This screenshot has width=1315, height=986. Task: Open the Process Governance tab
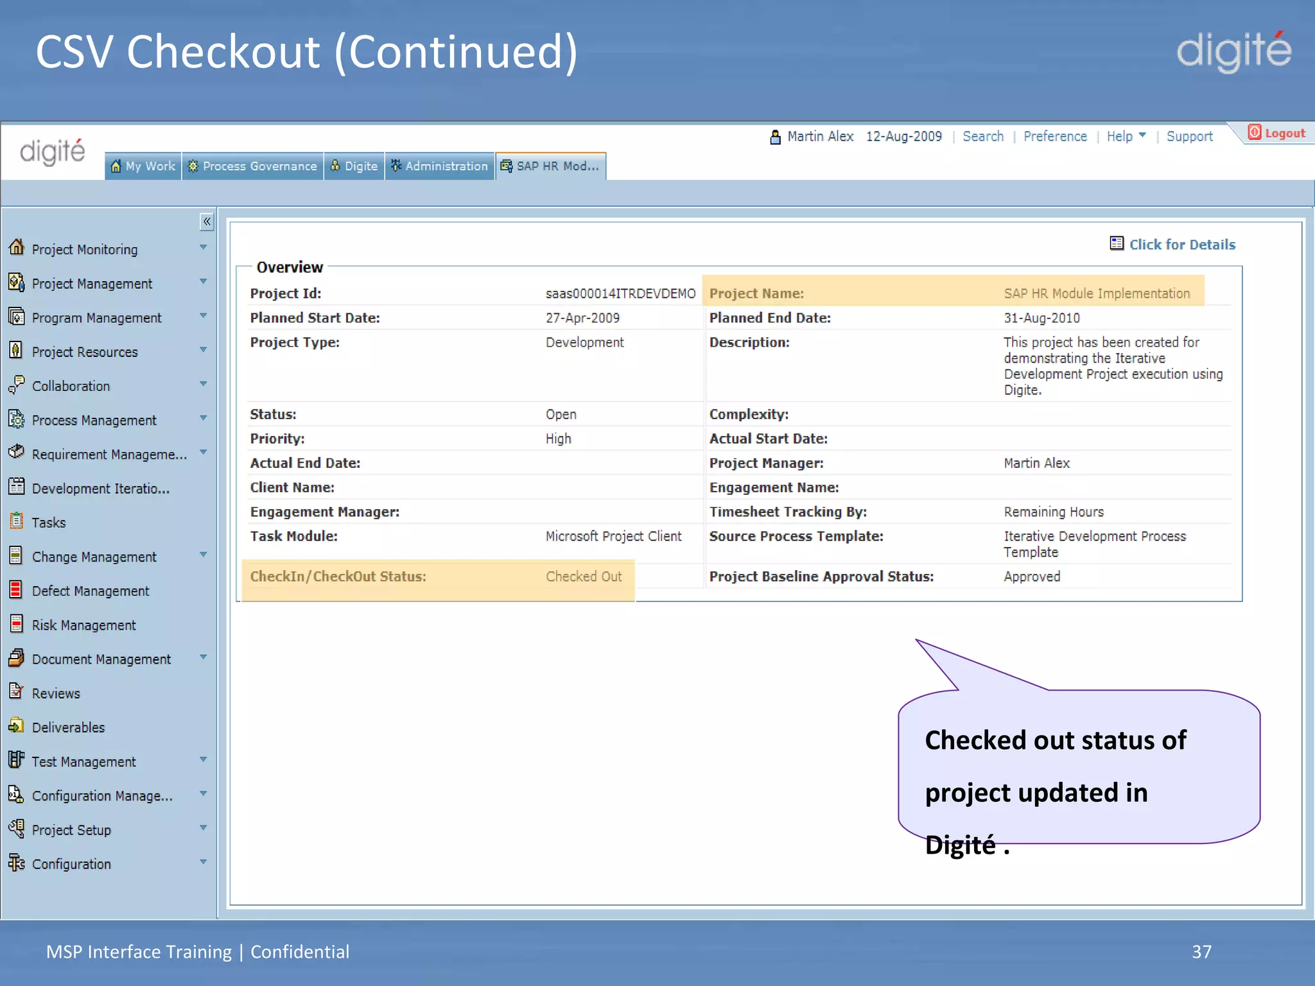tap(253, 166)
